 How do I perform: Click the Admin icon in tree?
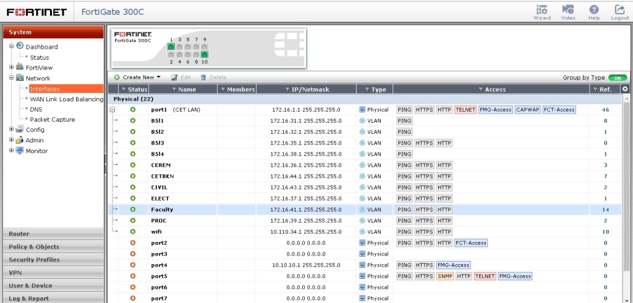(20, 140)
